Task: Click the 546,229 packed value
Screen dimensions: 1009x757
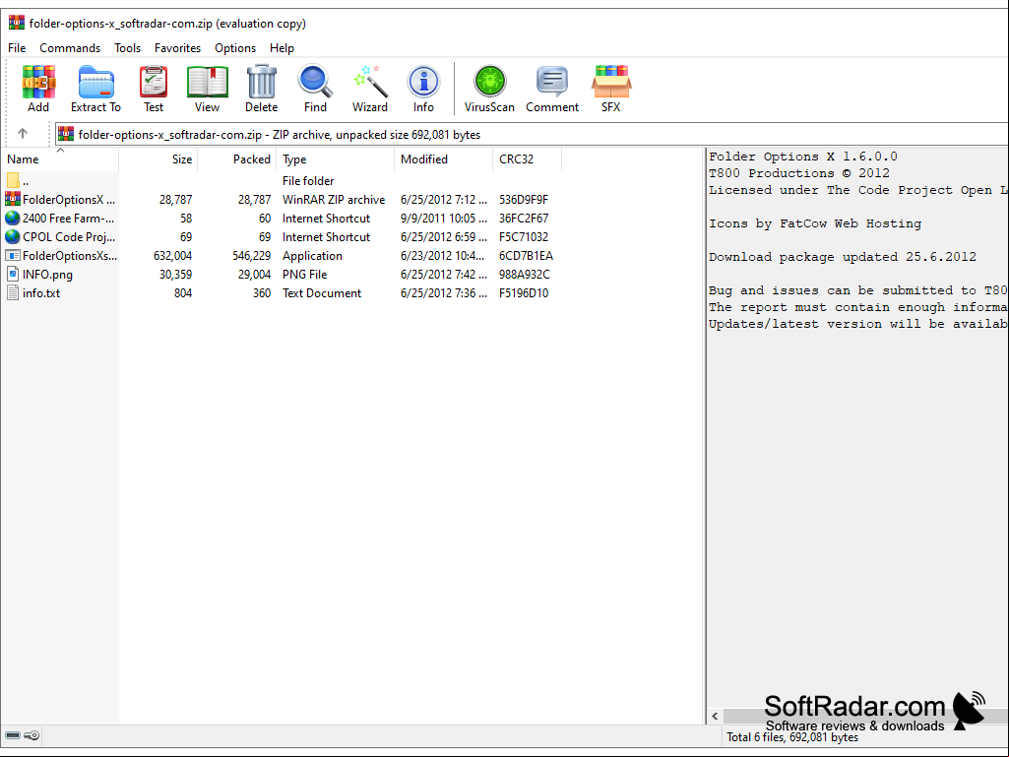Action: [x=252, y=256]
